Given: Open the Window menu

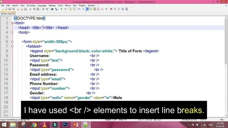Looking at the screenshot, I should pyautogui.click(x=91, y=6).
